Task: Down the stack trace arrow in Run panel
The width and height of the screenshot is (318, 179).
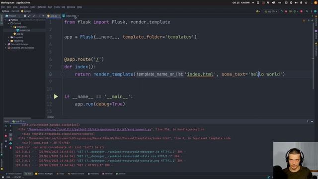Action: tap(10, 130)
